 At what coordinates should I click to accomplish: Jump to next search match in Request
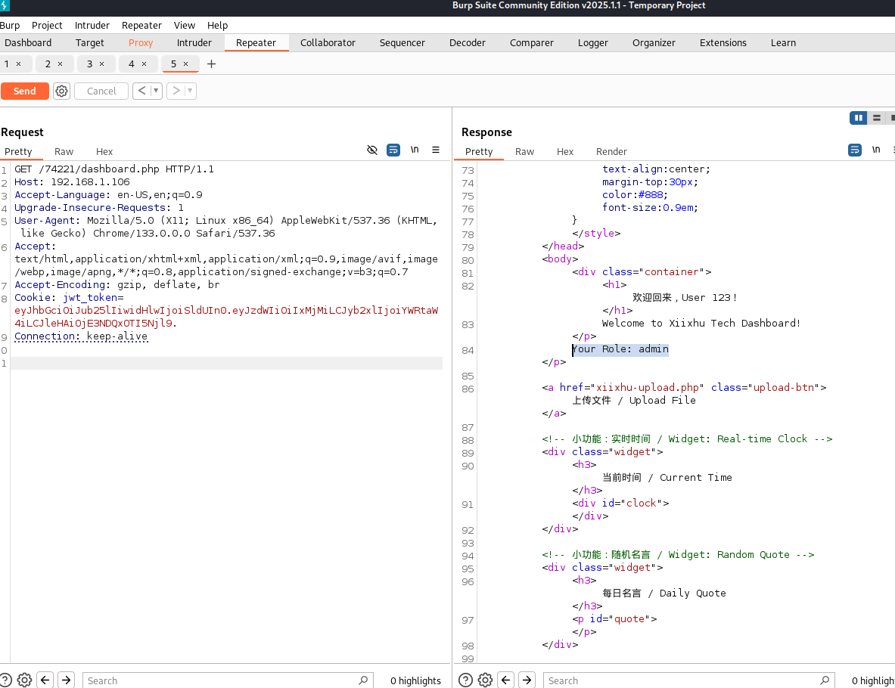(x=67, y=680)
